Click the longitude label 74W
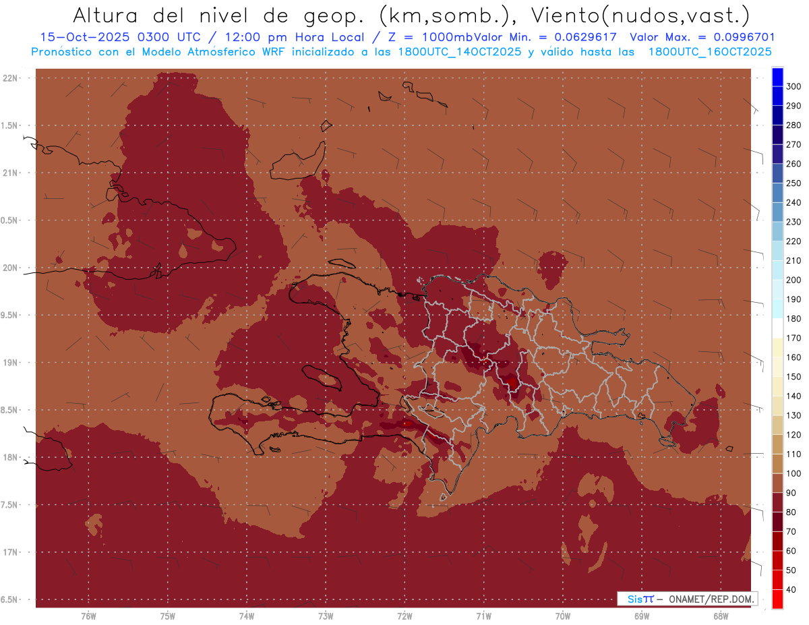The image size is (809, 625). click(x=247, y=616)
